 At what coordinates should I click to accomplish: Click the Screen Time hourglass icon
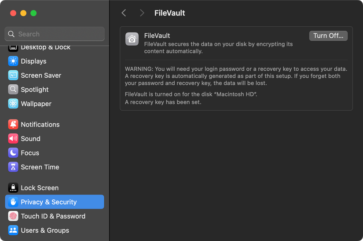[13, 167]
